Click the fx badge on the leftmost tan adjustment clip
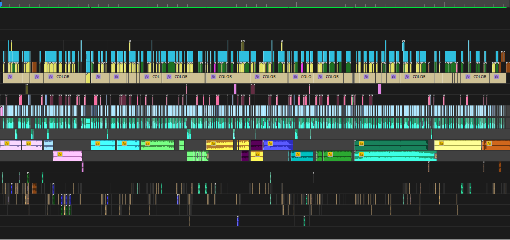This screenshot has height=240, width=510. (10, 77)
